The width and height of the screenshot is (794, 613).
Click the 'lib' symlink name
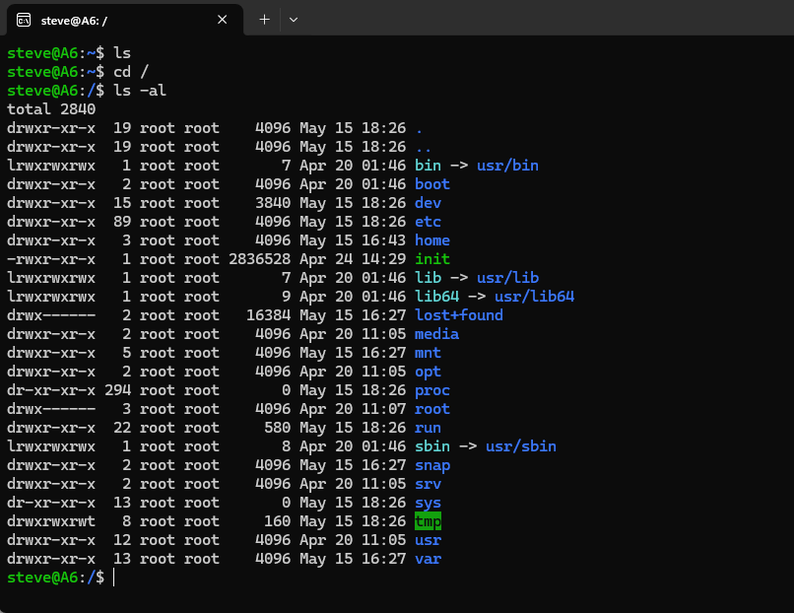[428, 278]
